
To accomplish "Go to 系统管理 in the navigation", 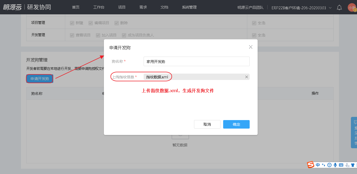I will pyautogui.click(x=189, y=7).
